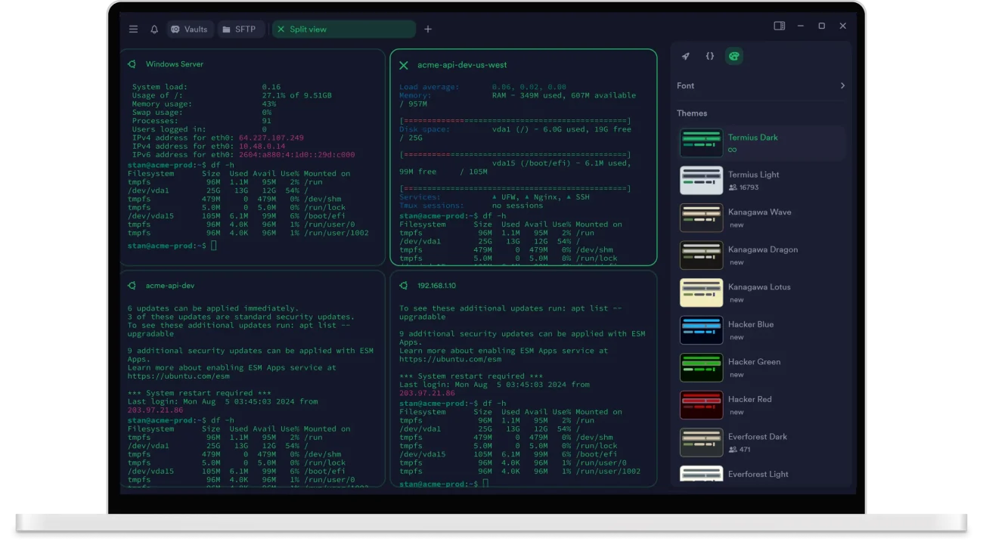The image size is (983, 557).
Task: Click the acme-api-dev pane host icon
Action: 132,286
